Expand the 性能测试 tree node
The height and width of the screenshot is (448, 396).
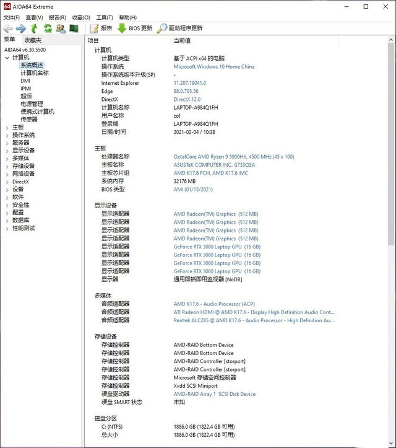(7, 228)
